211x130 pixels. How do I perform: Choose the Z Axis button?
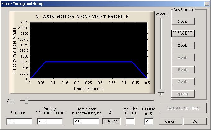click(x=183, y=45)
